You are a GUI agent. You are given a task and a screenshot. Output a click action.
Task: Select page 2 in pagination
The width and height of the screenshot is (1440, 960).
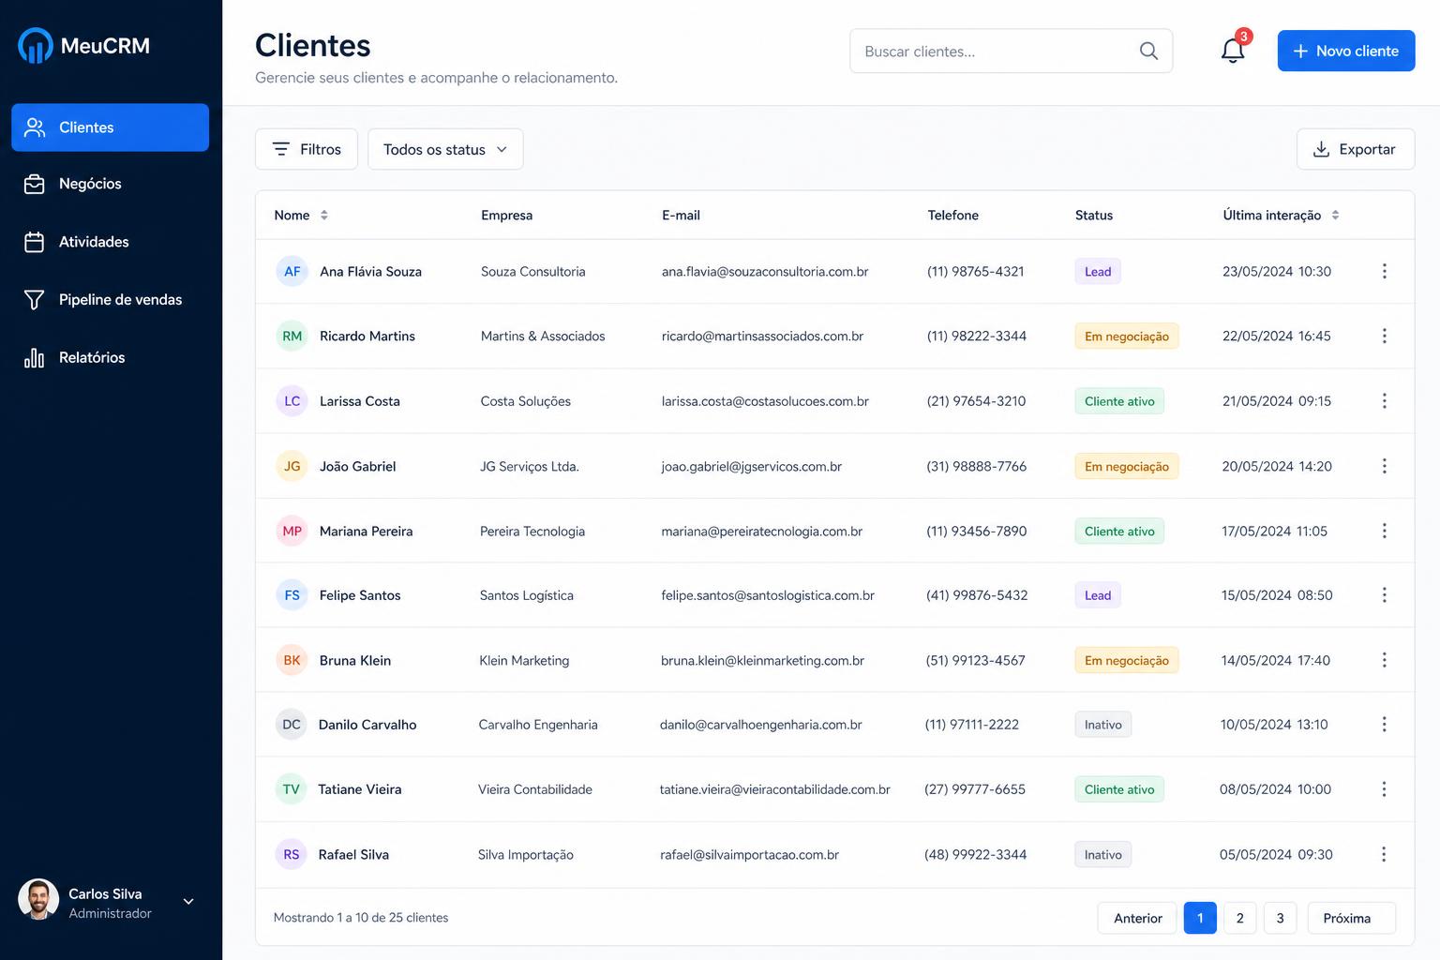click(x=1239, y=918)
